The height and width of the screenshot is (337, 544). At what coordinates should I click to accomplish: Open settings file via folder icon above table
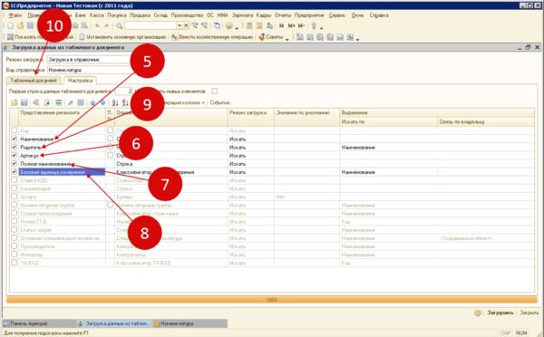pyautogui.click(x=15, y=102)
